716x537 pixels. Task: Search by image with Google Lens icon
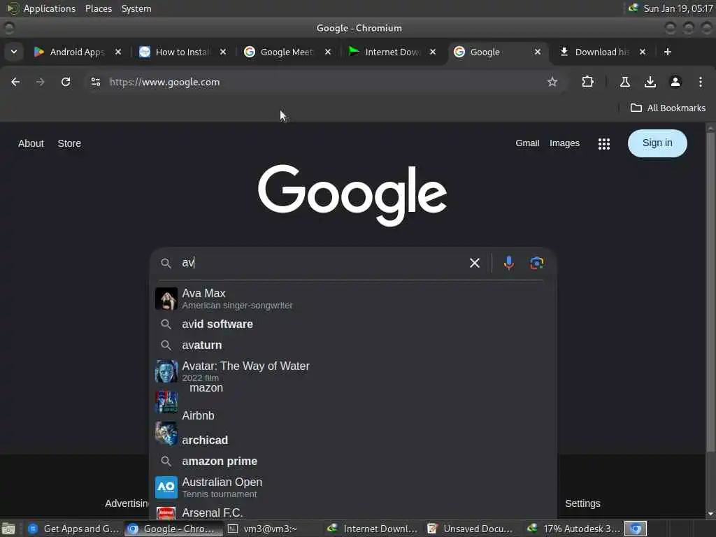pos(536,263)
